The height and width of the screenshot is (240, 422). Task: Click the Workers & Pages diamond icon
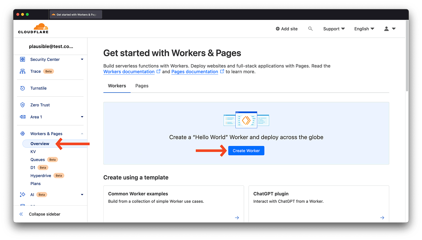click(23, 134)
